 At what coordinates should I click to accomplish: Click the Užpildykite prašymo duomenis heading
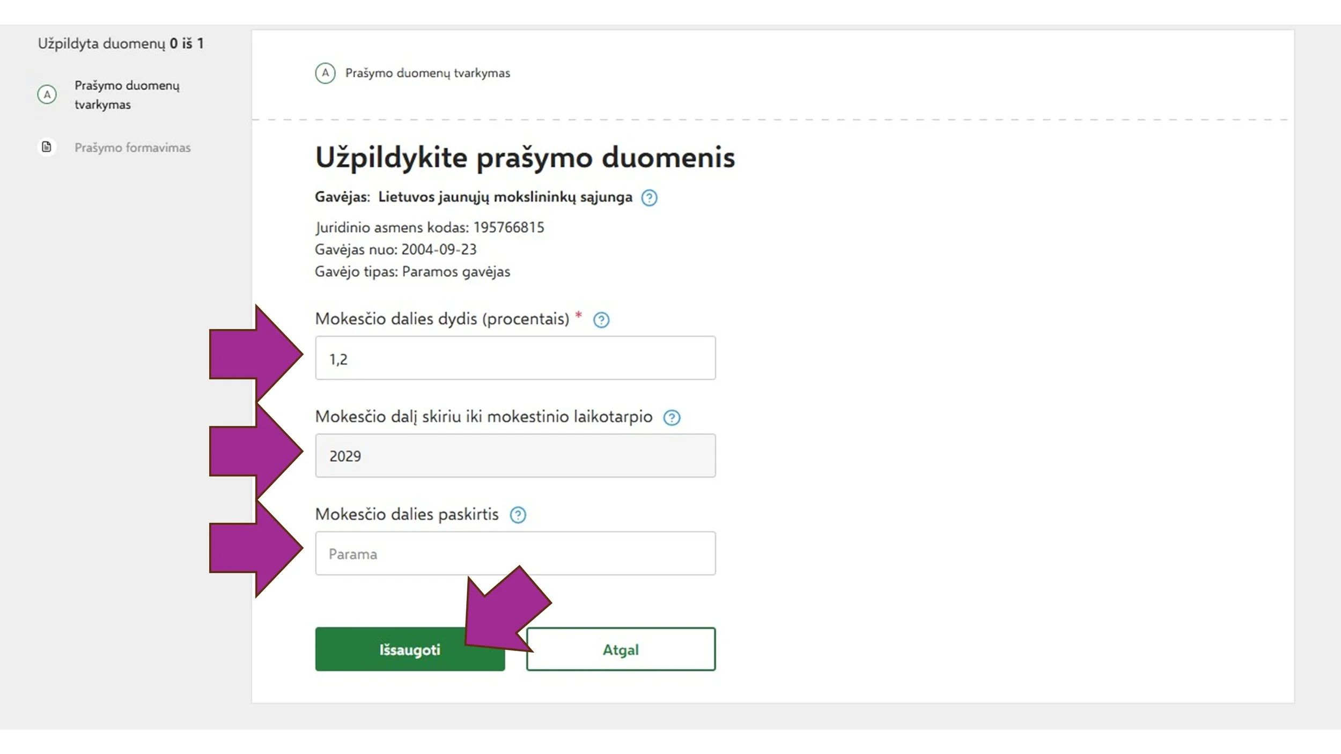pos(525,158)
